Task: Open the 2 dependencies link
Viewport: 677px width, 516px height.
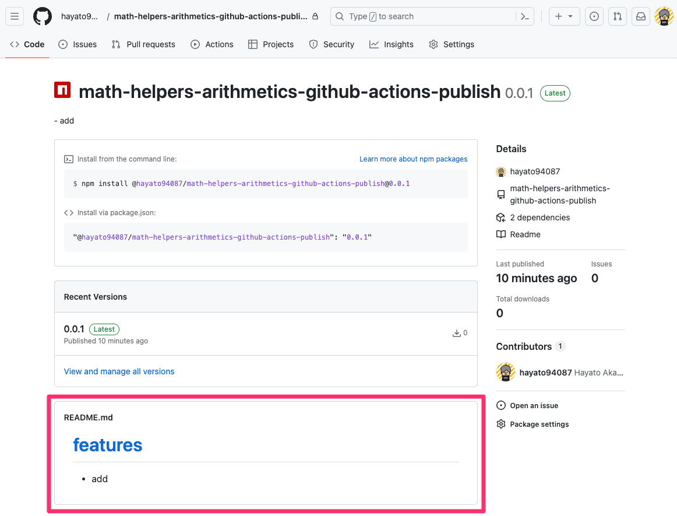Action: coord(540,217)
